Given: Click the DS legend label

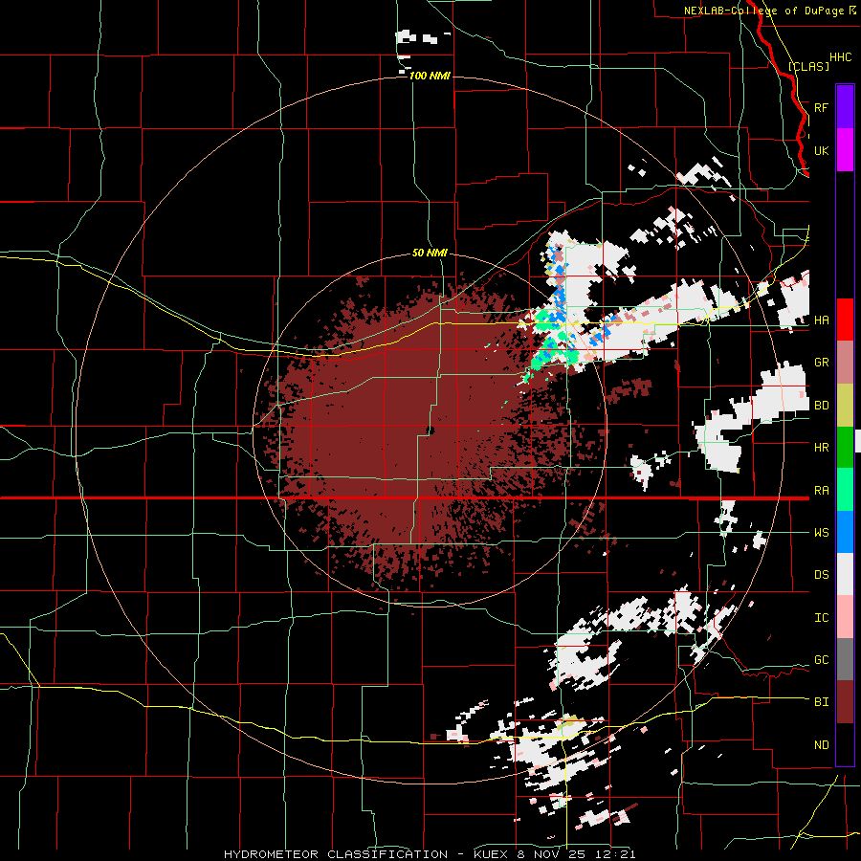Looking at the screenshot, I should [x=821, y=574].
